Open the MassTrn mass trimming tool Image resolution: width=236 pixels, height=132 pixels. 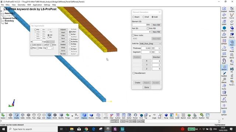[x=224, y=100]
